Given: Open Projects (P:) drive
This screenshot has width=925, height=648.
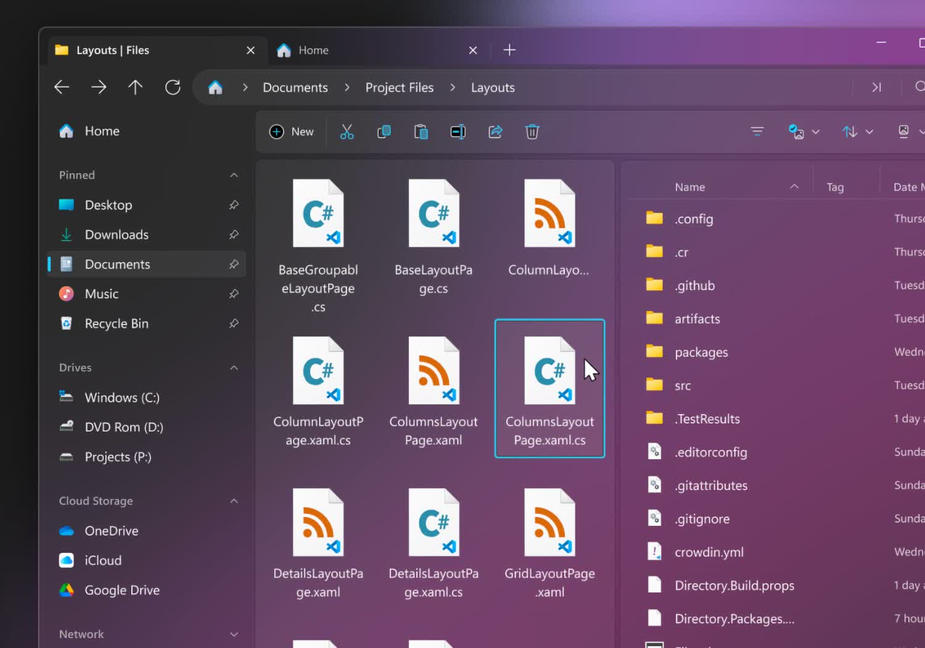Looking at the screenshot, I should coord(146,457).
